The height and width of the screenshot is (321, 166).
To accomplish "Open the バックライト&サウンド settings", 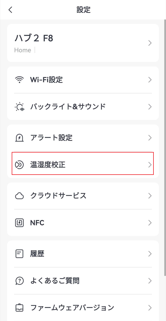I will point(83,107).
